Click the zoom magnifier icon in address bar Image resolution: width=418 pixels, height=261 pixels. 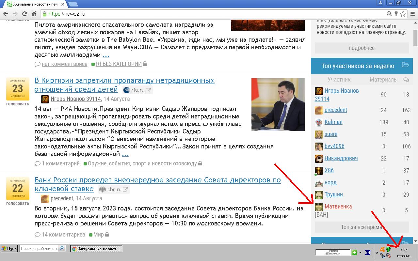[389, 14]
